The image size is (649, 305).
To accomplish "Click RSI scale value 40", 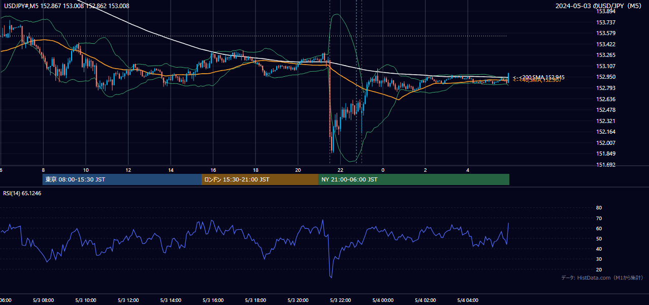I will click(x=599, y=249).
